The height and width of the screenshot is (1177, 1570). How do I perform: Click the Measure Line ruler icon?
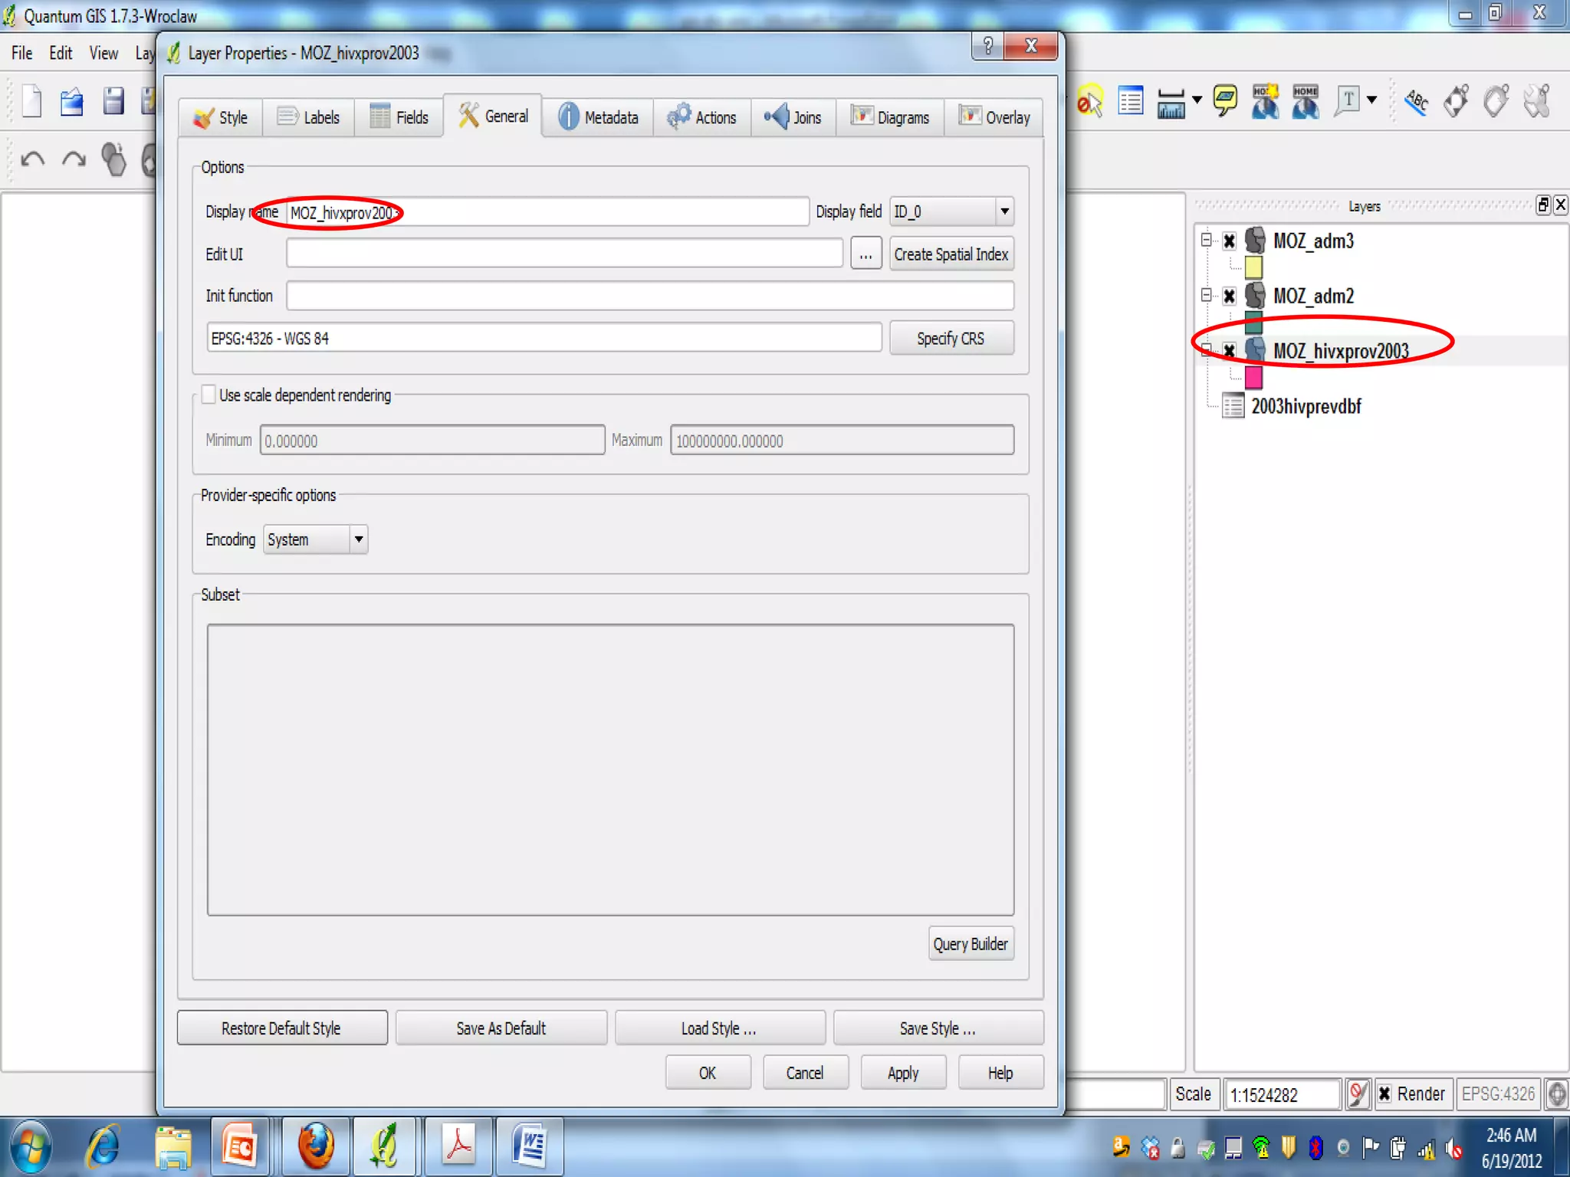pos(1171,101)
